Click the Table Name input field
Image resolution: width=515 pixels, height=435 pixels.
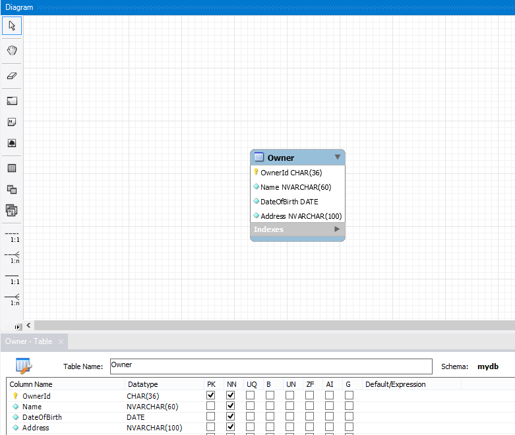(x=270, y=366)
